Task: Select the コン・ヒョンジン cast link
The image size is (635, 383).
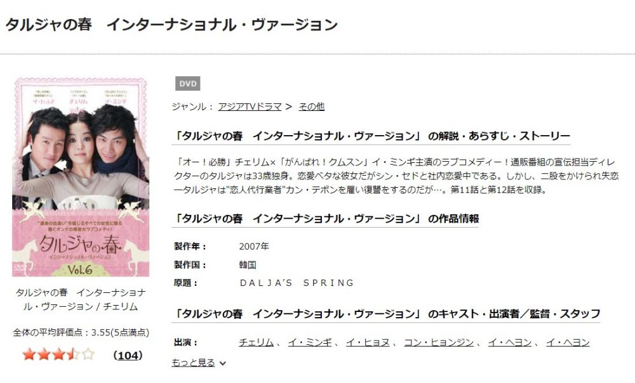Action: [439, 342]
